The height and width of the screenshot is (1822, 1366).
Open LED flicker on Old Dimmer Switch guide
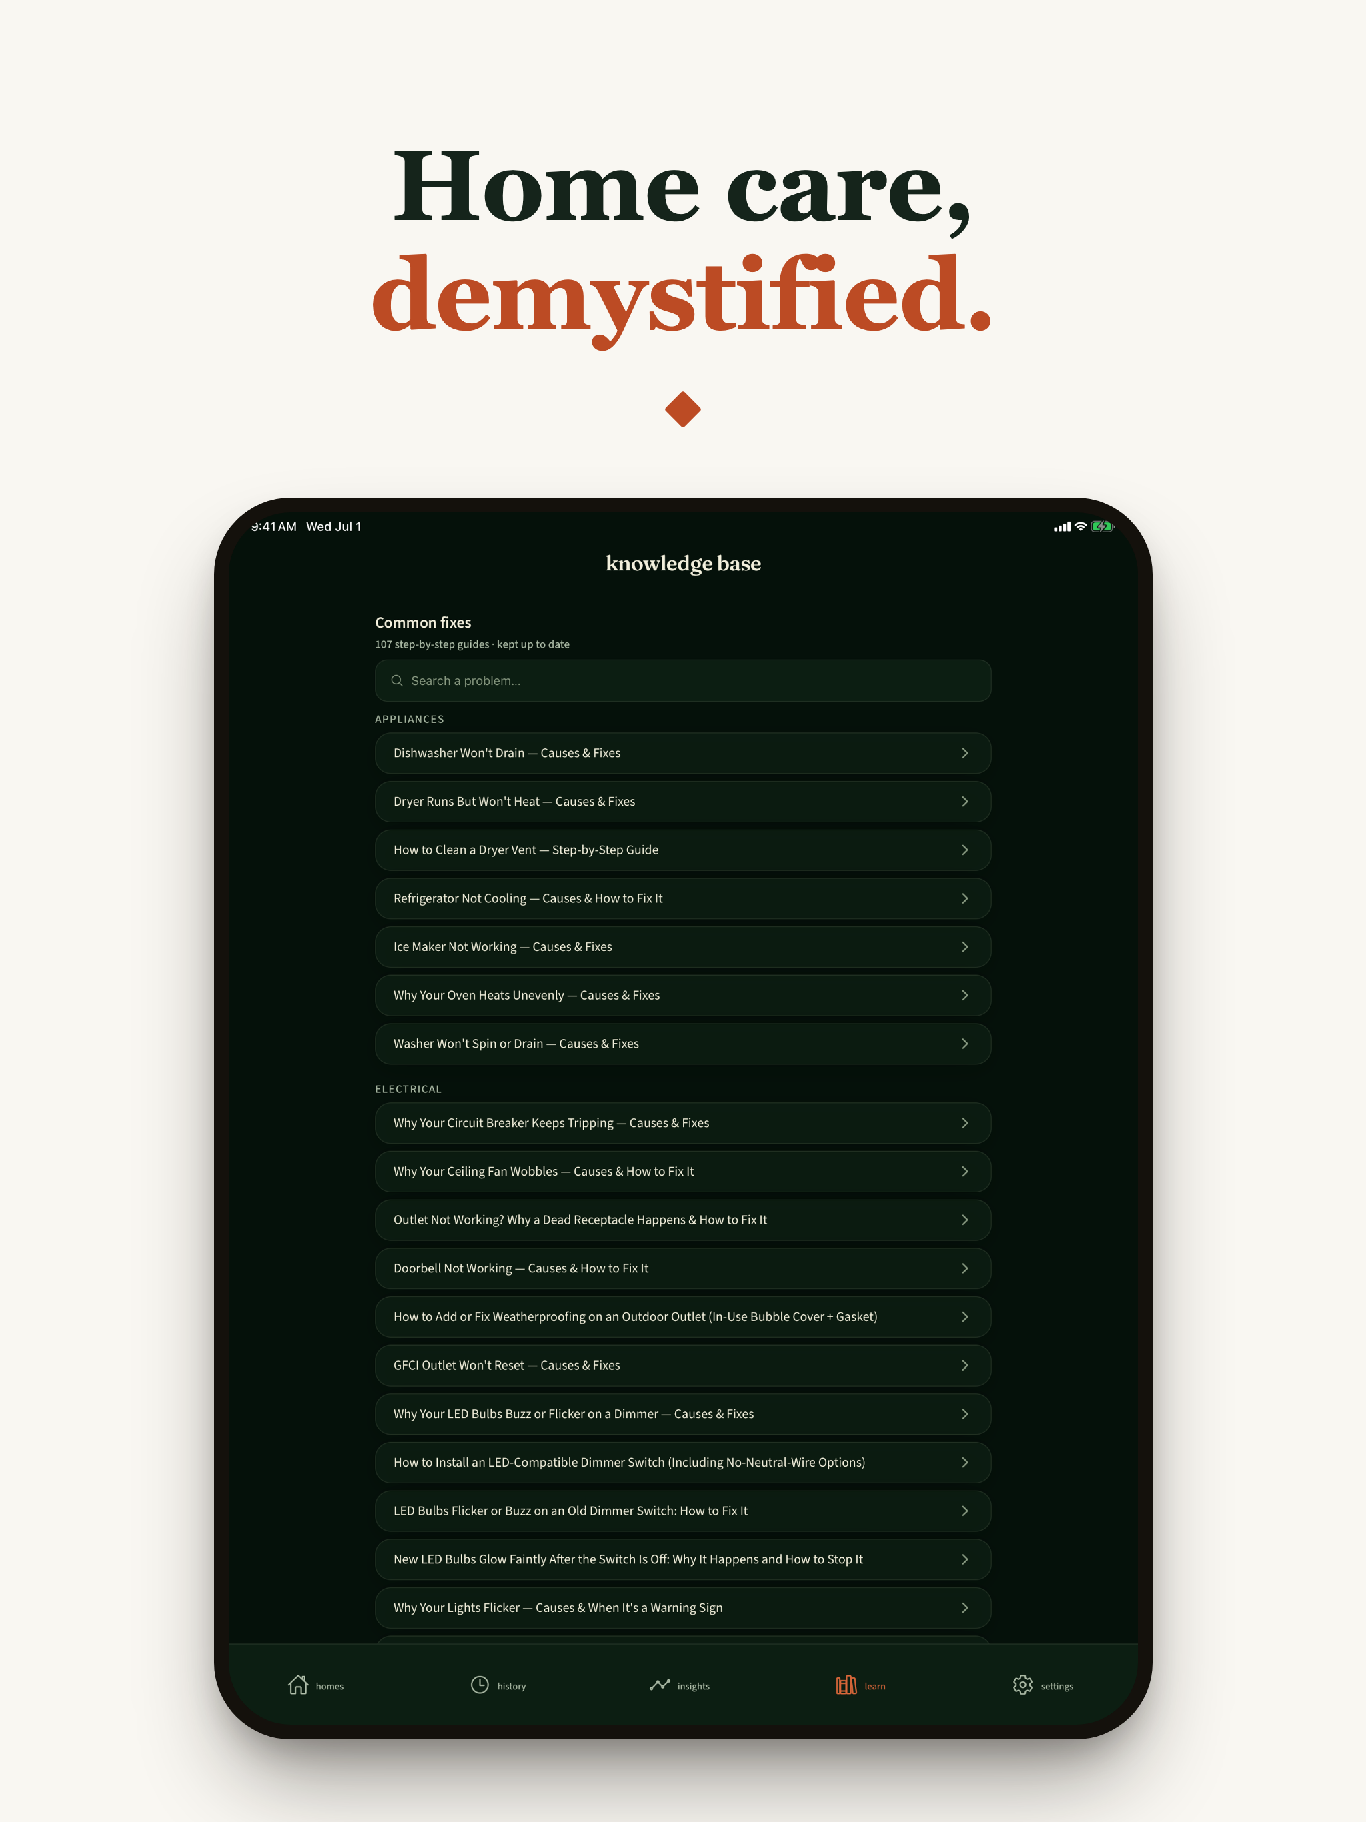click(x=683, y=1511)
